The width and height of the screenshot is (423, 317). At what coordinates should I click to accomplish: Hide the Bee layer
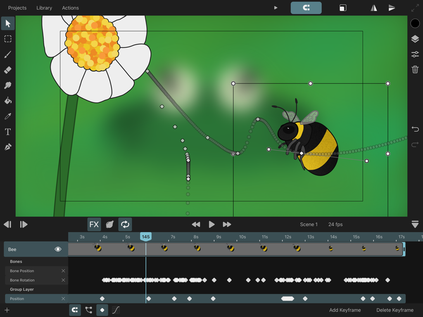(58, 249)
